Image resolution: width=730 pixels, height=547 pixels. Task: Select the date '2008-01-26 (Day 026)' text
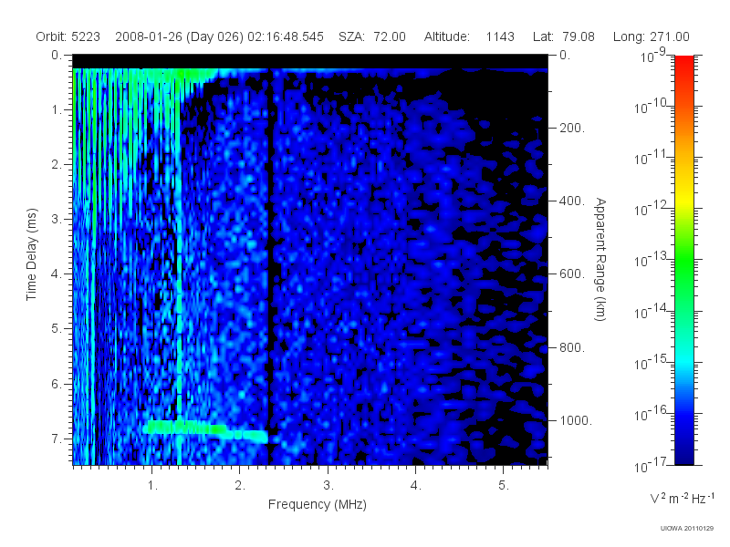pyautogui.click(x=179, y=36)
